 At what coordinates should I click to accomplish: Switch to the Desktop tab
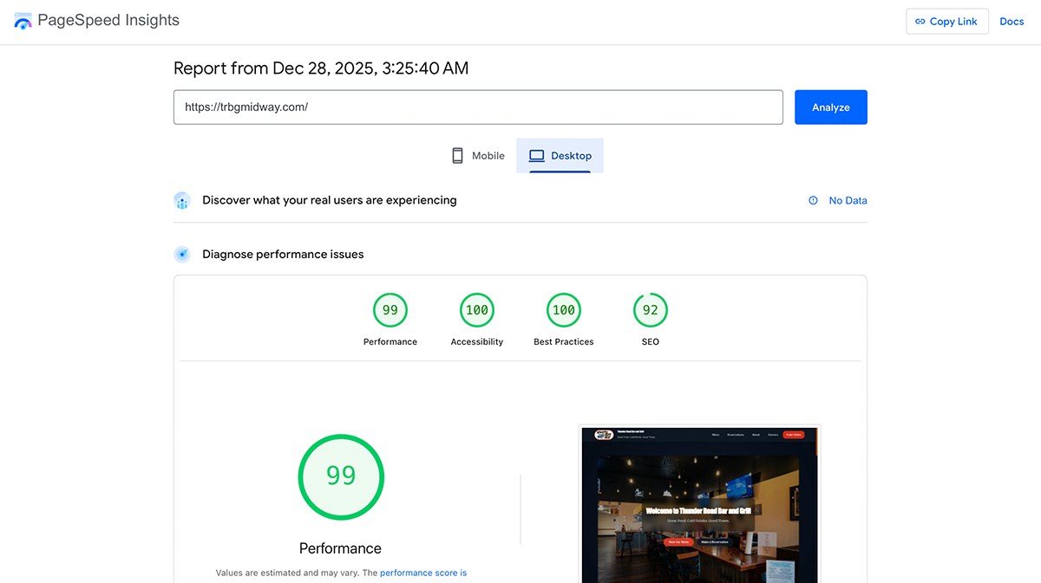pyautogui.click(x=560, y=156)
